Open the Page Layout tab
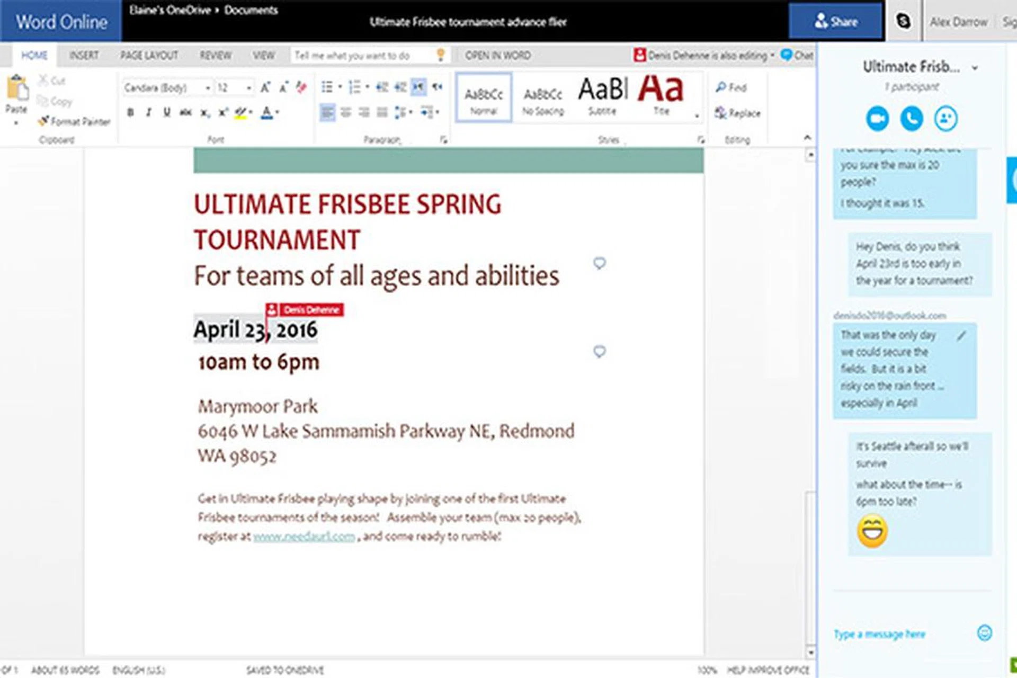Viewport: 1017px width, 678px height. 149,56
